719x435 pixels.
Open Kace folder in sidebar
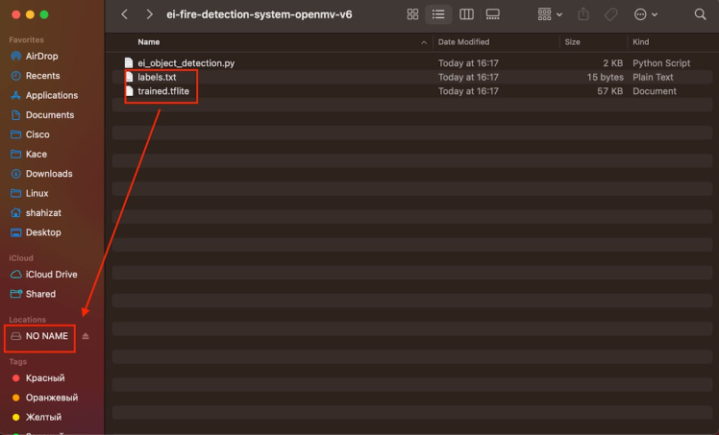[x=37, y=155]
